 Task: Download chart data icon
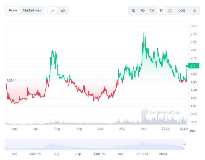coord(195,11)
